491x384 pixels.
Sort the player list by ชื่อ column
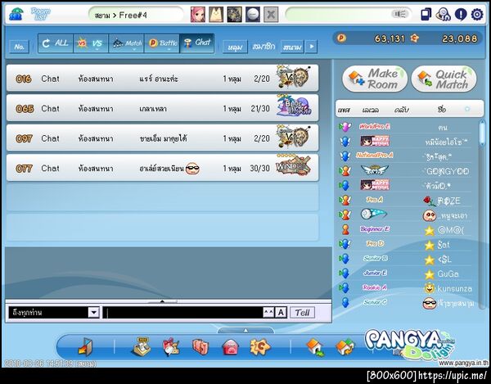(442, 110)
